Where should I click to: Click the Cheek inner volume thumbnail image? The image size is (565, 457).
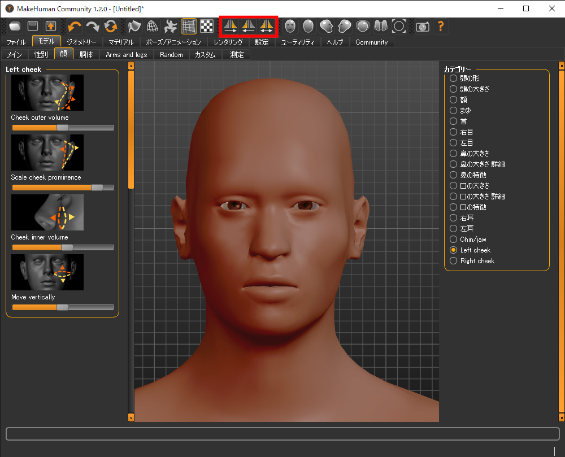pos(47,212)
